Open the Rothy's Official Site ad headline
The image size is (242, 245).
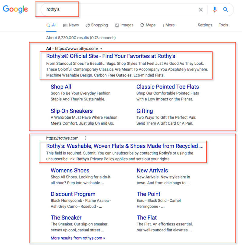pyautogui.click(x=111, y=56)
